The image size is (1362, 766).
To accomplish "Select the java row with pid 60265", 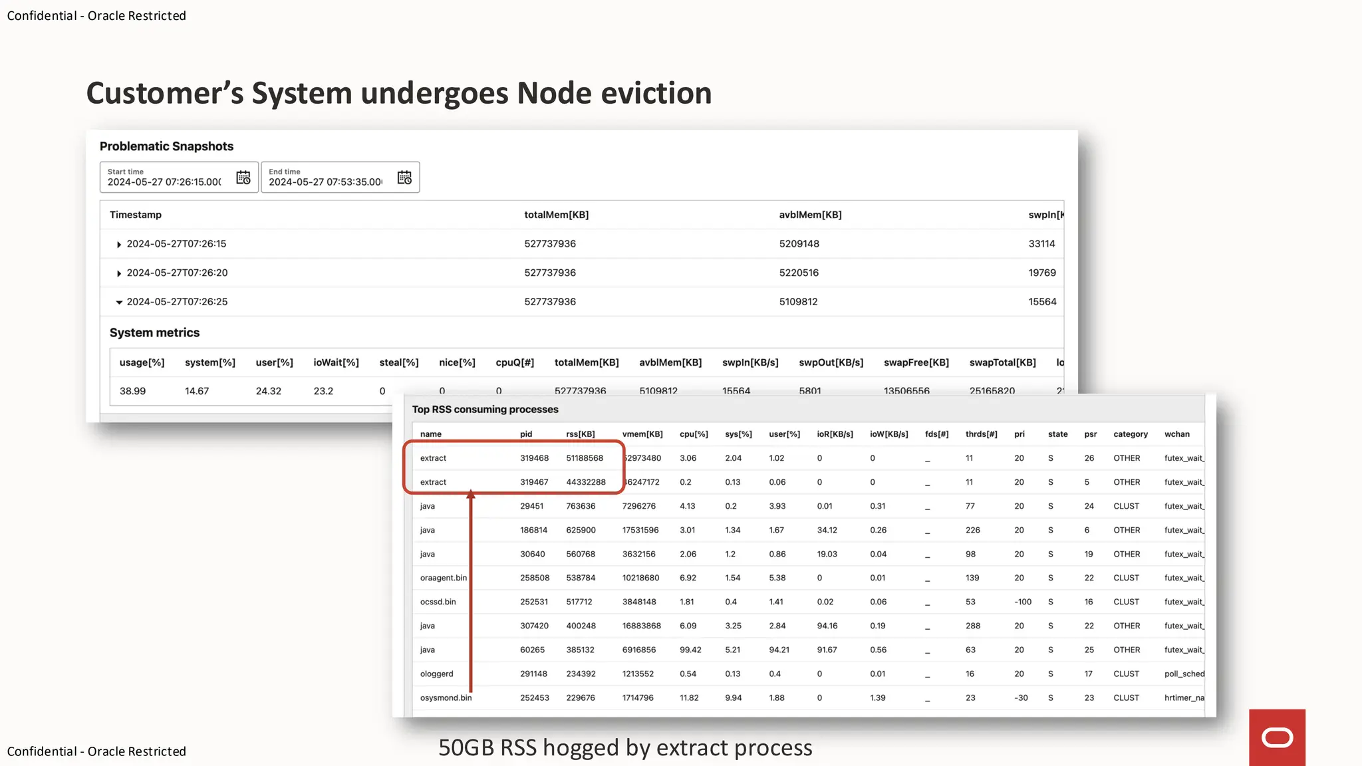I will 809,650.
